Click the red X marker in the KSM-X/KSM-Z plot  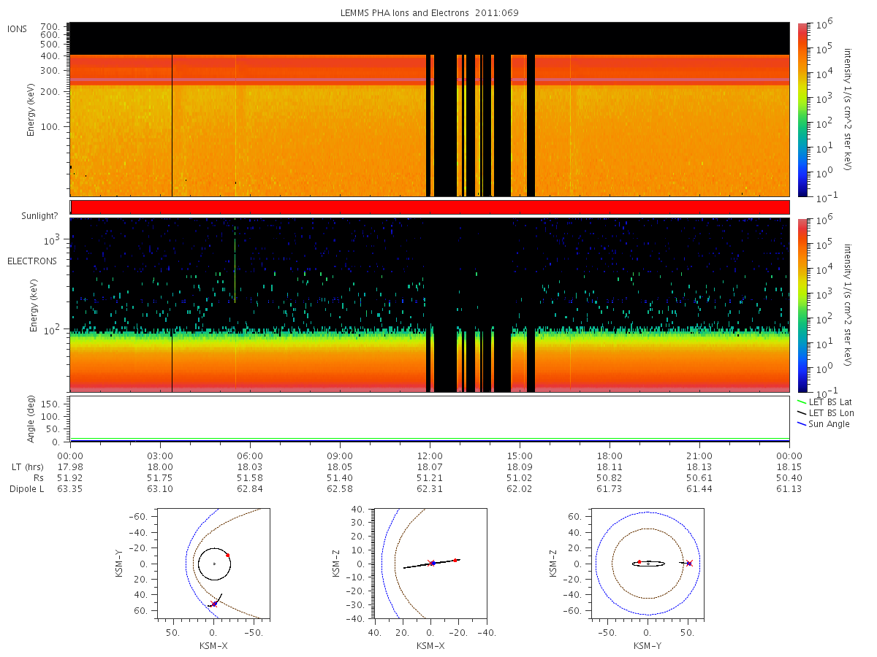click(430, 563)
